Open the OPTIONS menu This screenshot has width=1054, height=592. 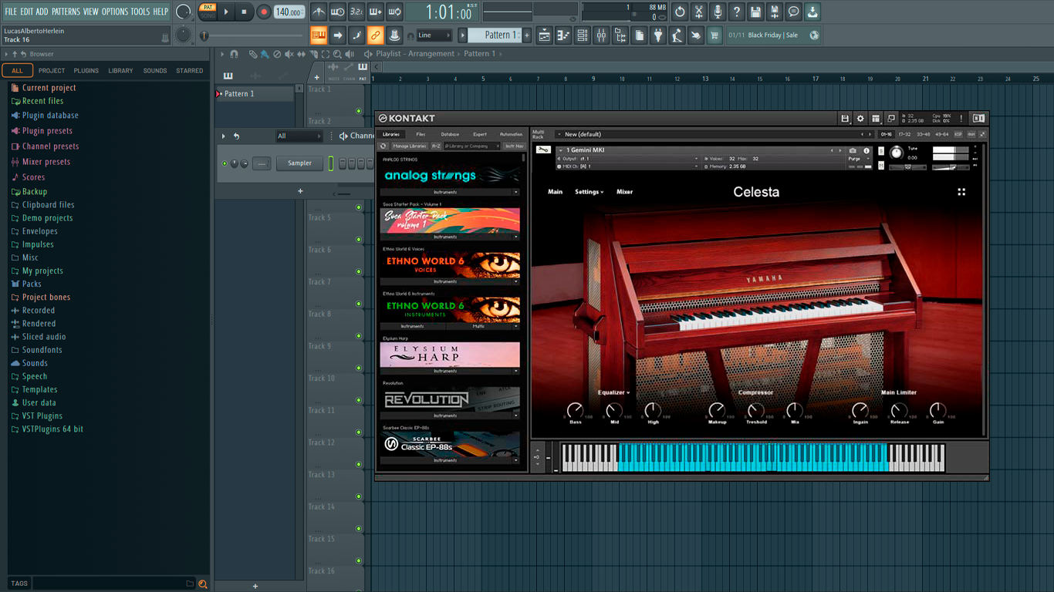click(115, 12)
